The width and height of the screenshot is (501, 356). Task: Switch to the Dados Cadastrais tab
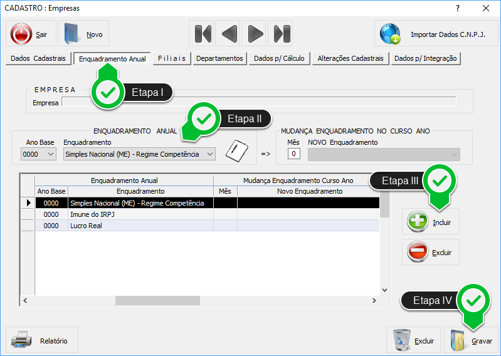[x=39, y=58]
